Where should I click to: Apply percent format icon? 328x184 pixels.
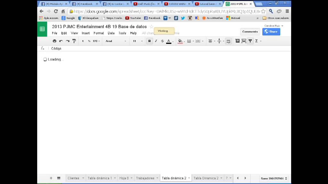click(89, 41)
